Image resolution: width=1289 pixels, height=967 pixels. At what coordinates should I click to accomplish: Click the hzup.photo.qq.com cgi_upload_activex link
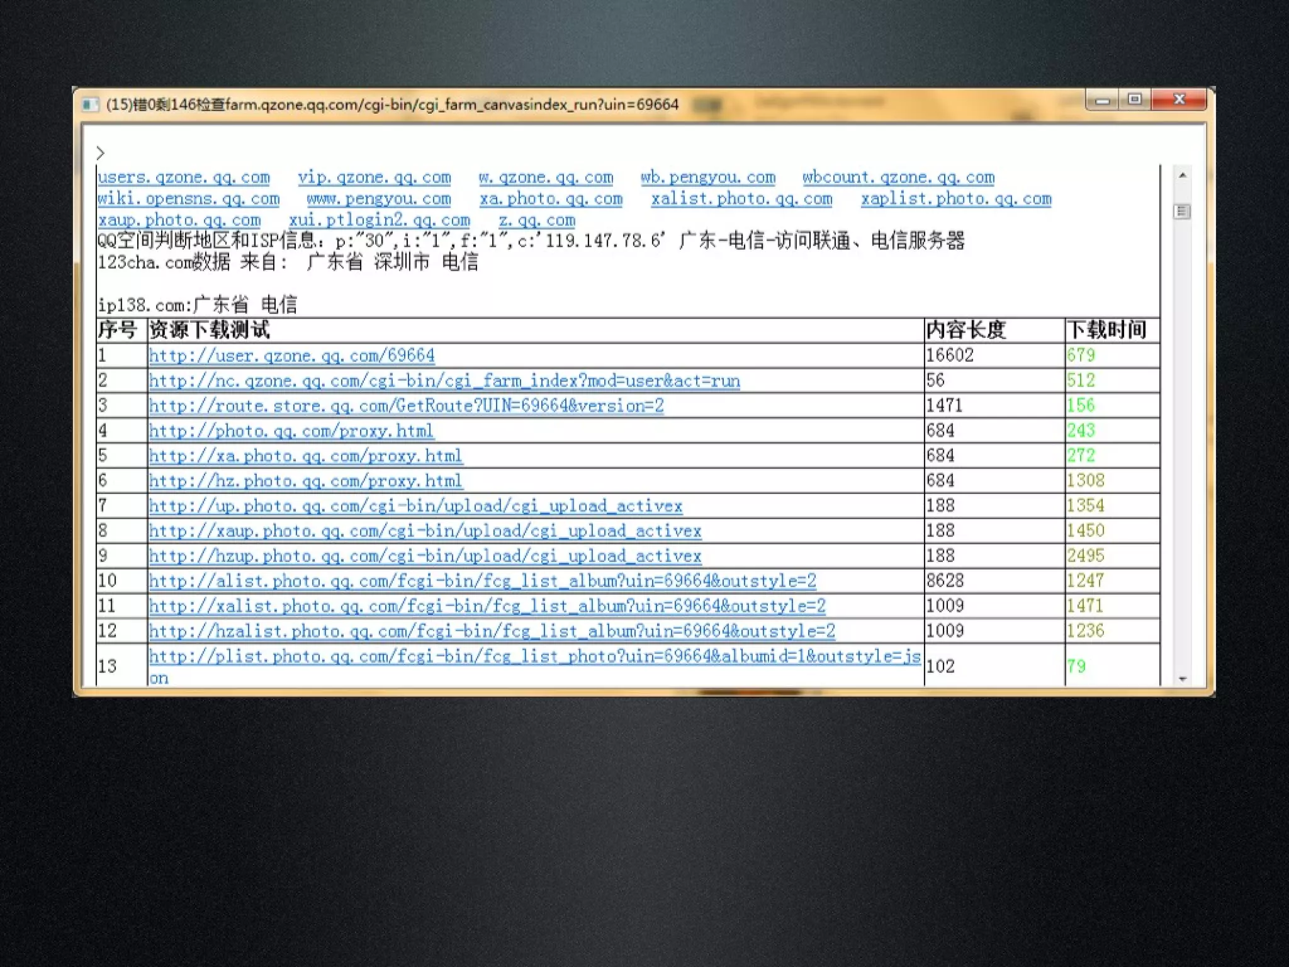425,557
